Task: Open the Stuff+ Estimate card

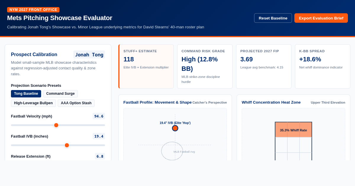Action: tap(146, 66)
